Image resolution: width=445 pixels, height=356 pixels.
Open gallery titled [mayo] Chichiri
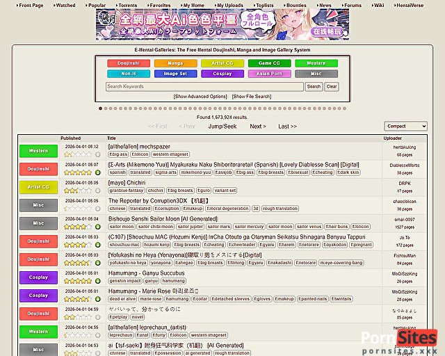point(127,183)
